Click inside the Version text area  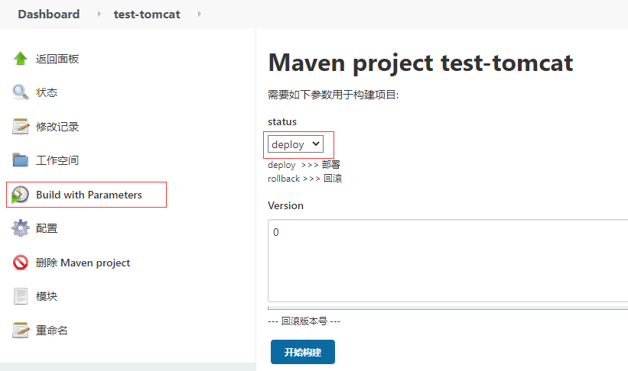pos(447,260)
